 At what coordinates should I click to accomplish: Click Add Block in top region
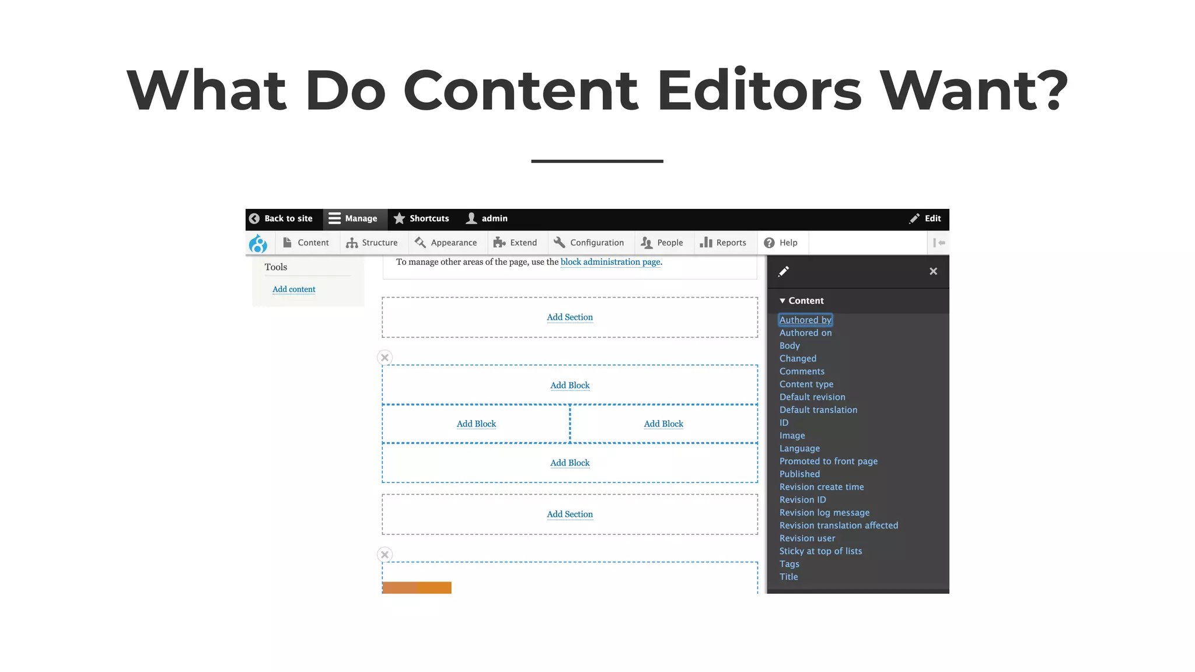(x=569, y=386)
